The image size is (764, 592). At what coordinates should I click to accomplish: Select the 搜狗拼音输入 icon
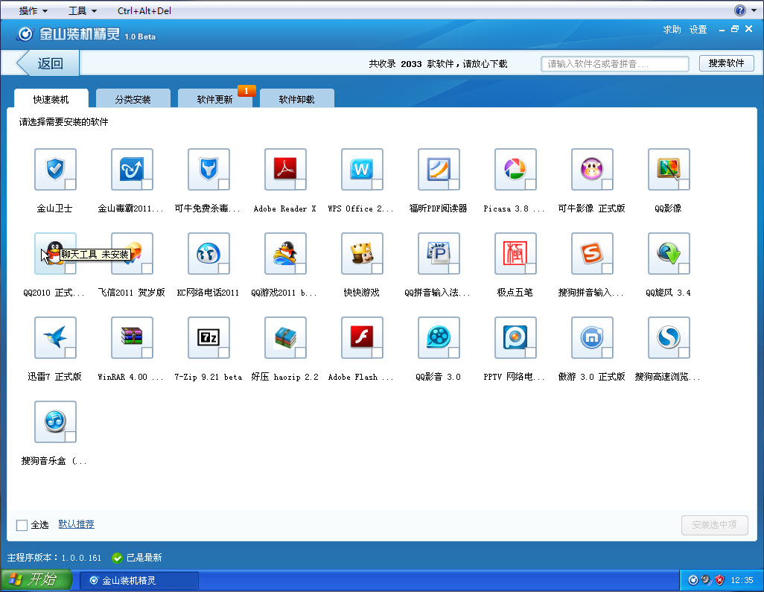coord(592,253)
